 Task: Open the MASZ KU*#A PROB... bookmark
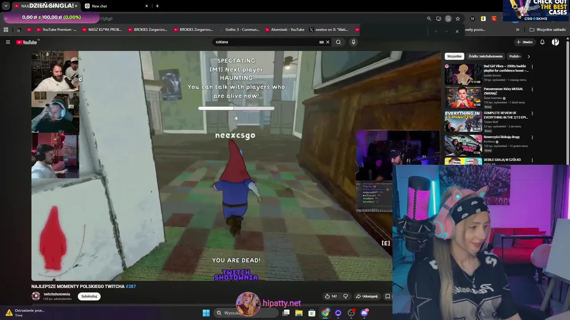click(102, 30)
